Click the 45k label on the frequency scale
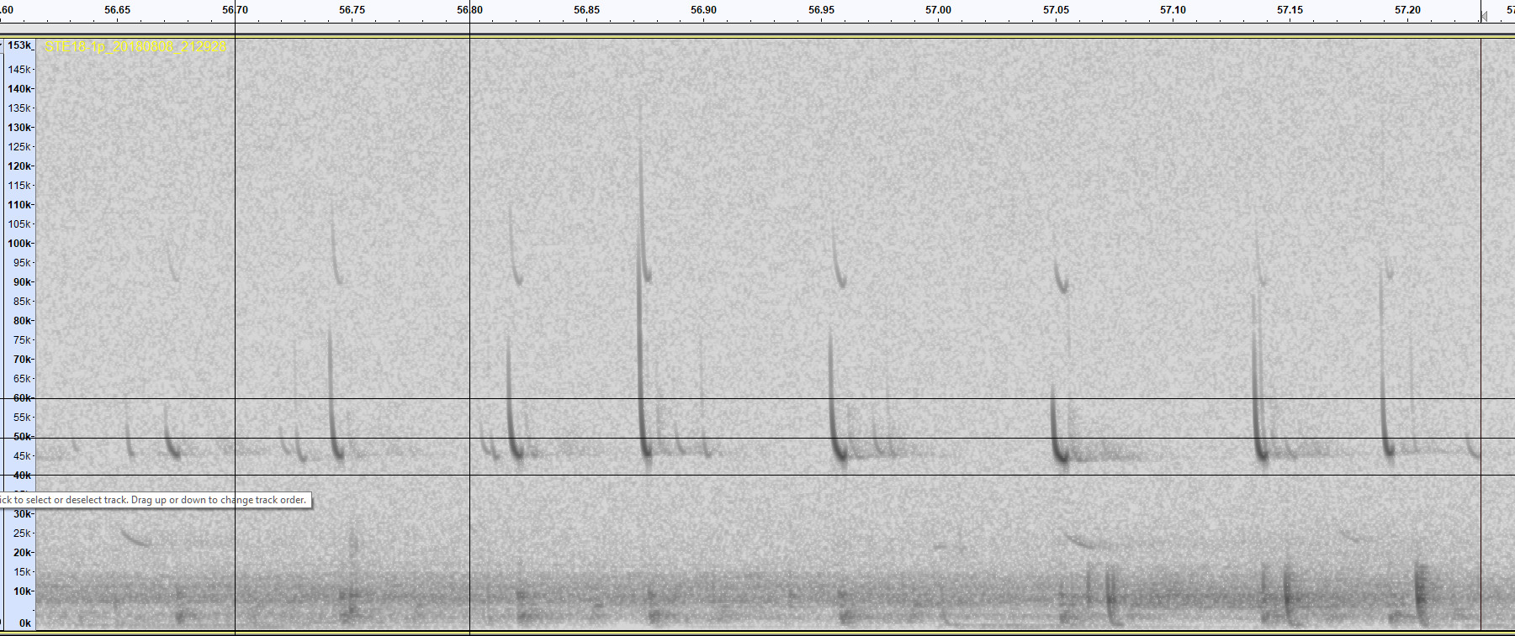 point(22,456)
